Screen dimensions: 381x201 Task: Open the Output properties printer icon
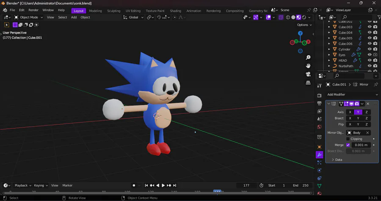[319, 103]
